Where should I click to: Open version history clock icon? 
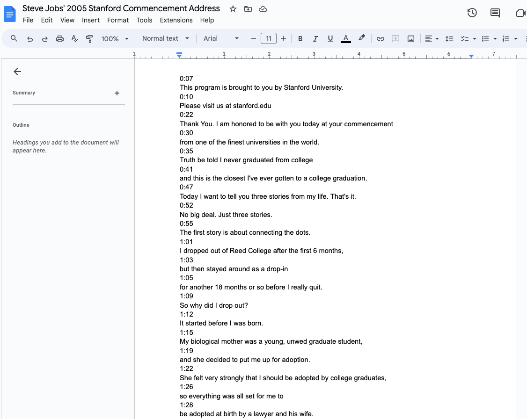click(x=472, y=13)
